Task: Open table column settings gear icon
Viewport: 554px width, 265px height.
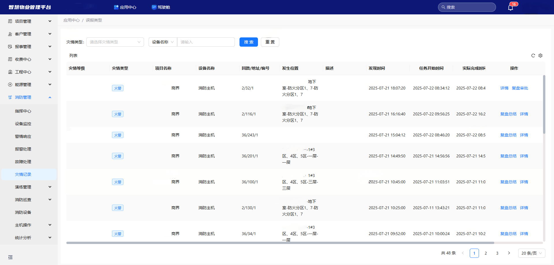Action: (x=540, y=56)
